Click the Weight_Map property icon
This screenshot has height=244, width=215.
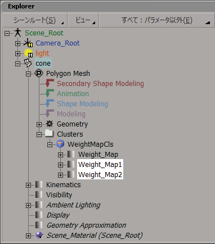click(71, 154)
